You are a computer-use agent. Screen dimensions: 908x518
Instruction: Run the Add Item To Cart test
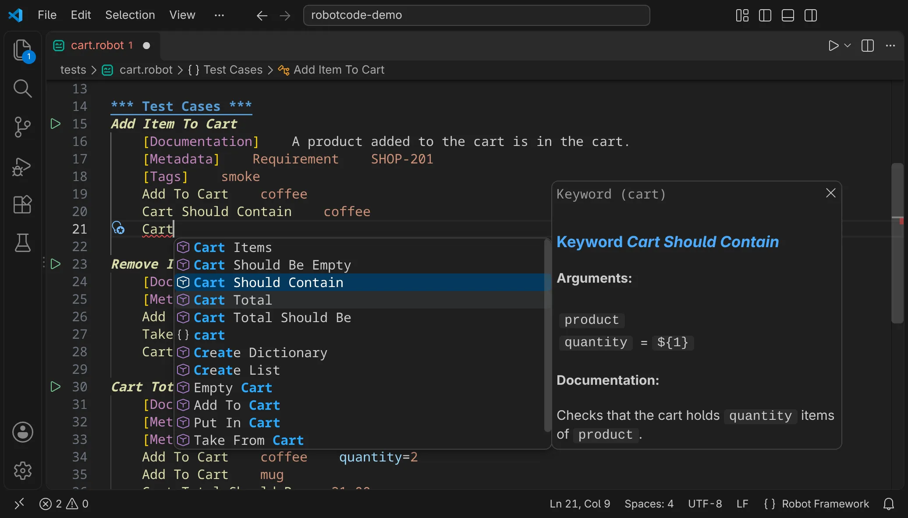[x=56, y=124]
